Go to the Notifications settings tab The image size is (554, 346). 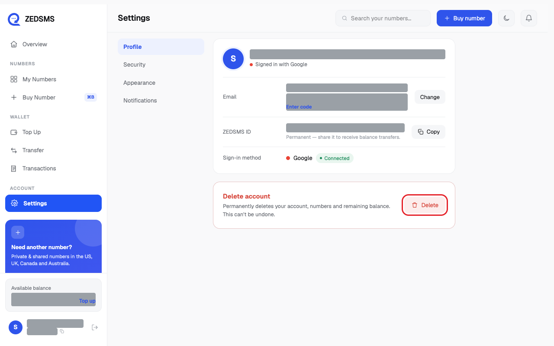(161, 100)
